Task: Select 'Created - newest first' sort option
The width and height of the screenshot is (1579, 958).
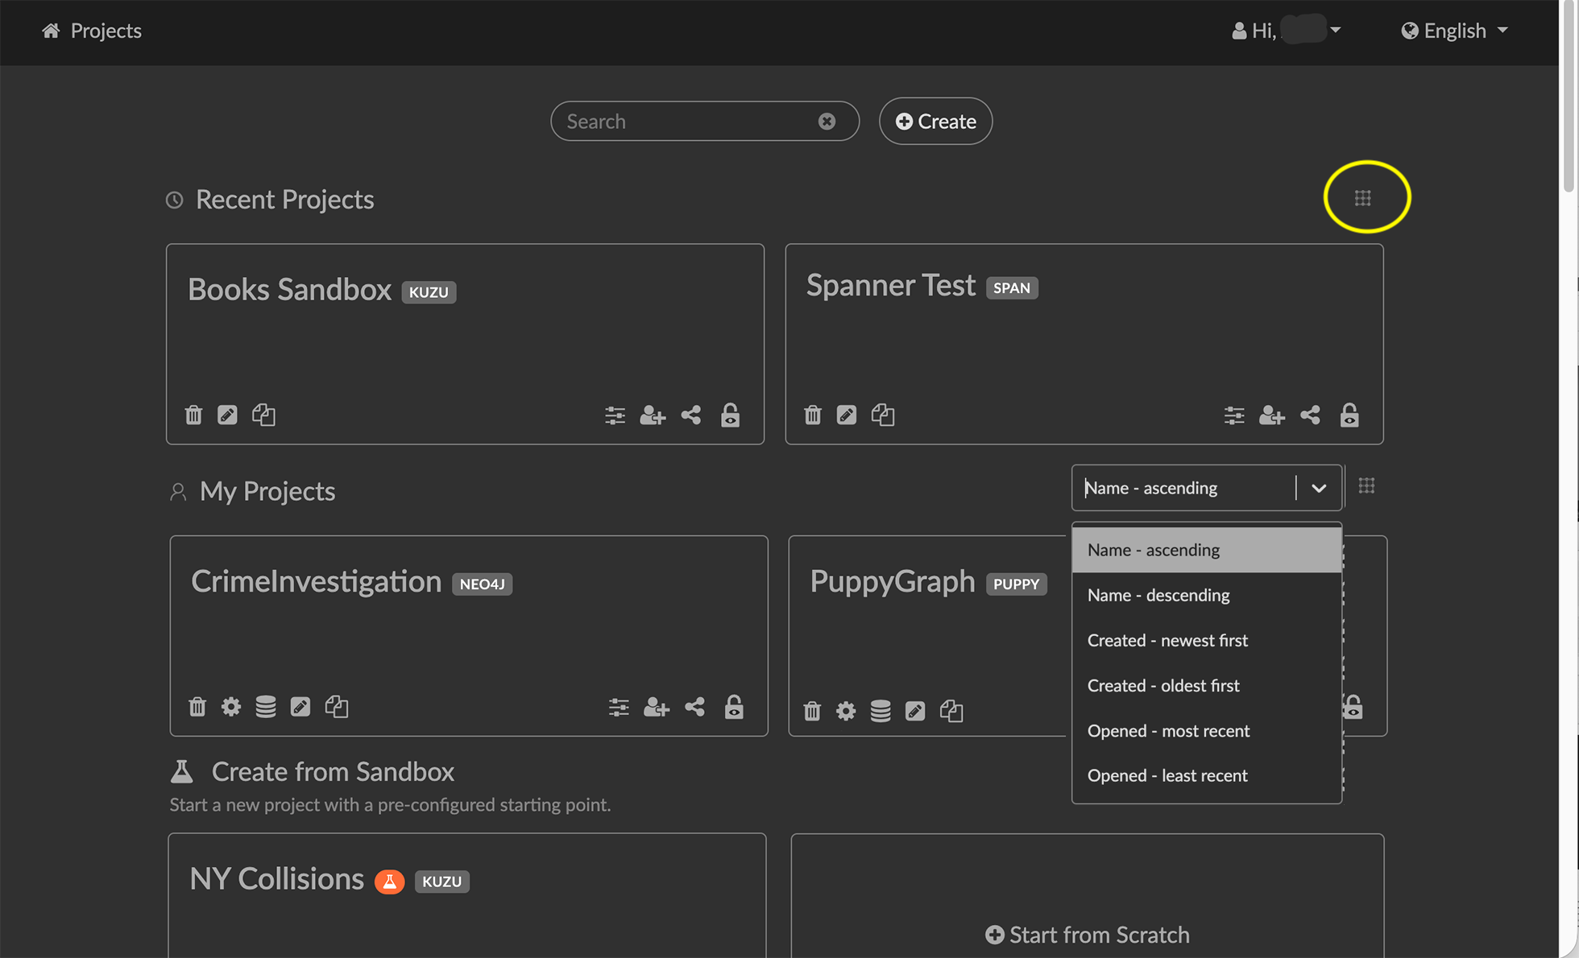Action: tap(1167, 640)
